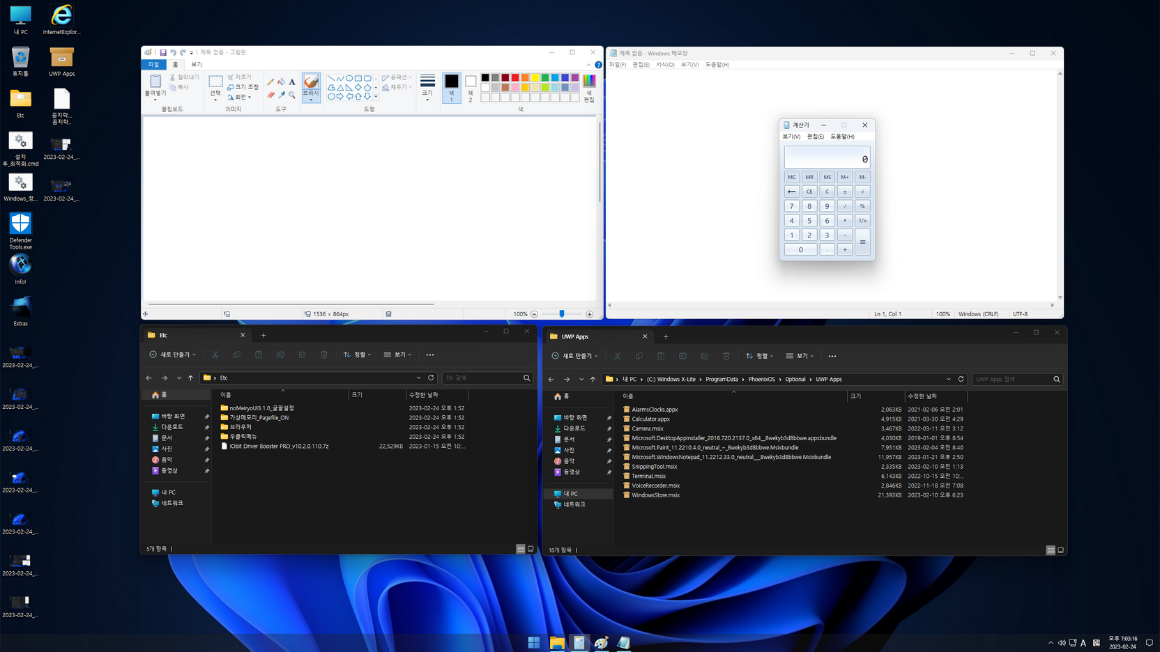
Task: Open the Internet Explorer desktop icon
Action: [61, 20]
